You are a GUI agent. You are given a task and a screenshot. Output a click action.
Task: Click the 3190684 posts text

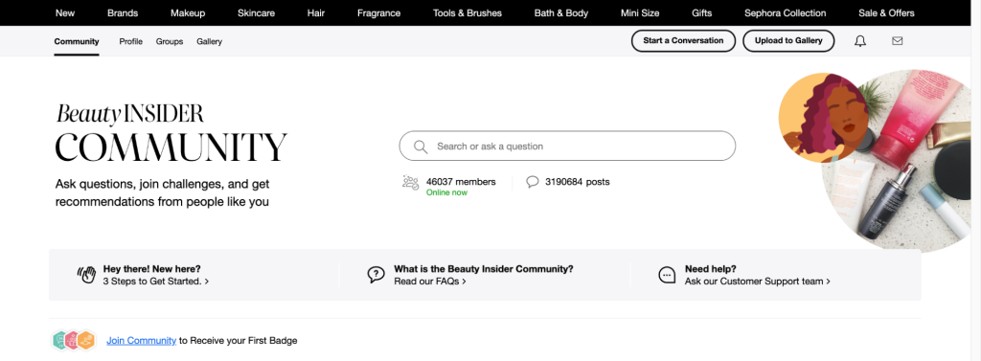(x=578, y=182)
